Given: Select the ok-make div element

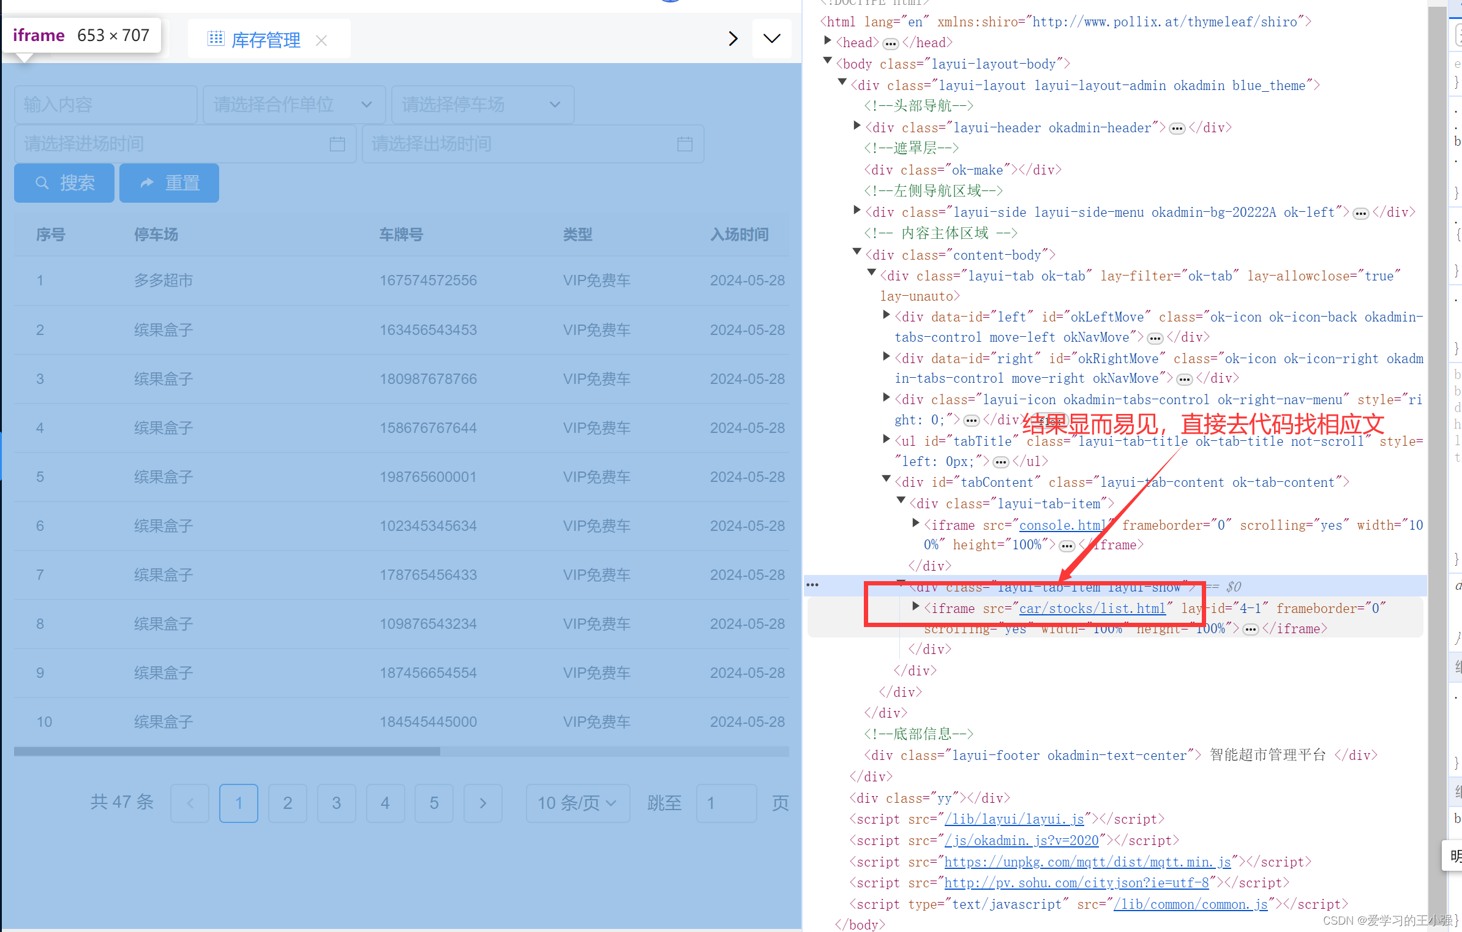Looking at the screenshot, I should (962, 170).
